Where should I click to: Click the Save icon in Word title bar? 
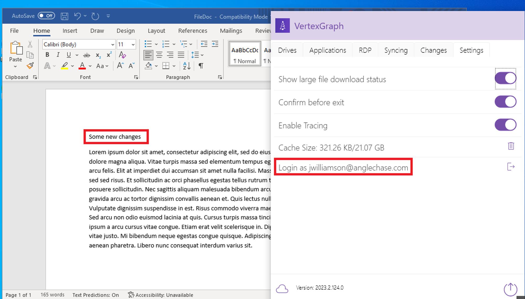(x=64, y=16)
